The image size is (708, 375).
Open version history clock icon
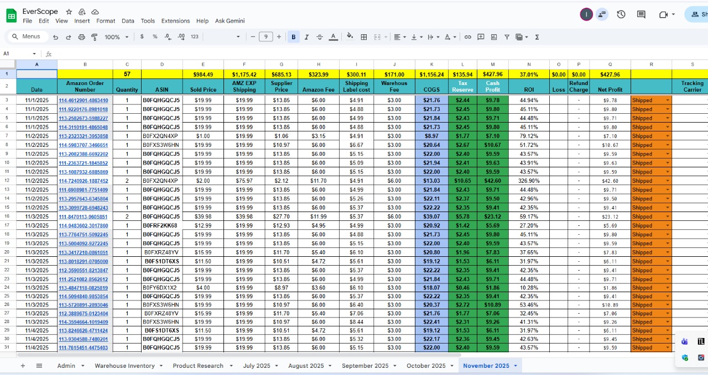[621, 14]
